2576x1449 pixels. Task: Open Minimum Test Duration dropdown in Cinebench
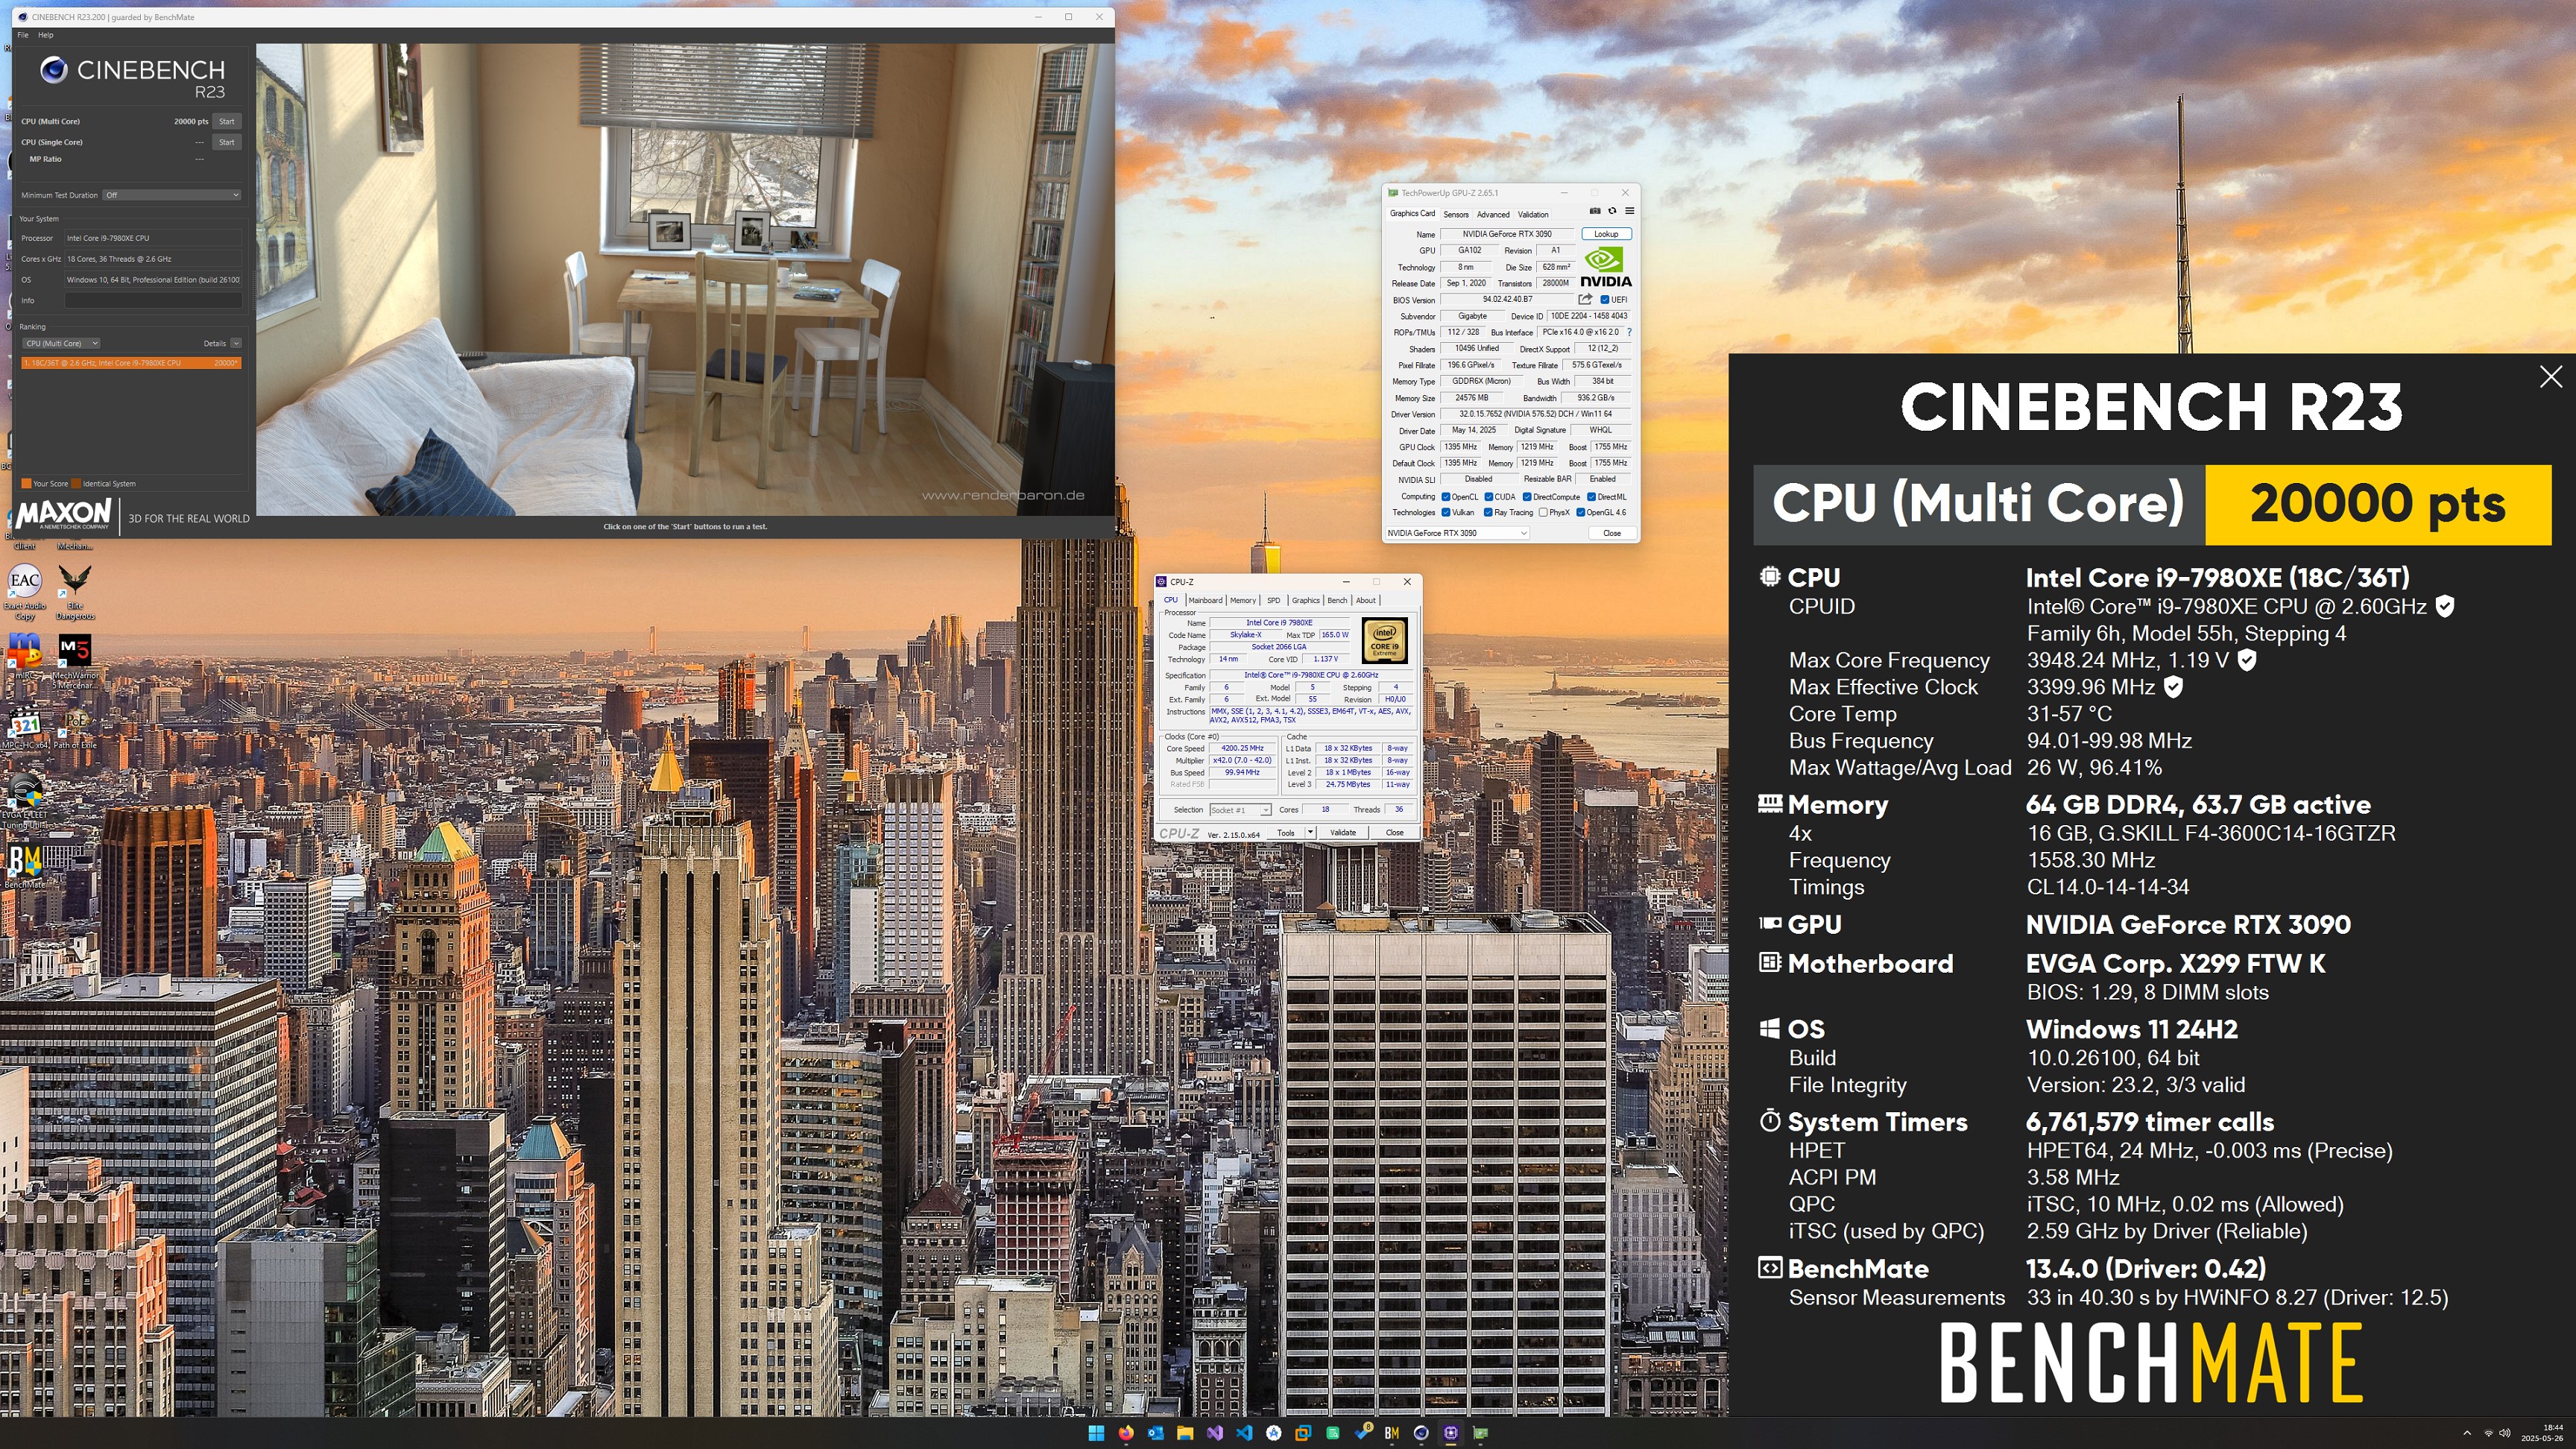pos(172,195)
